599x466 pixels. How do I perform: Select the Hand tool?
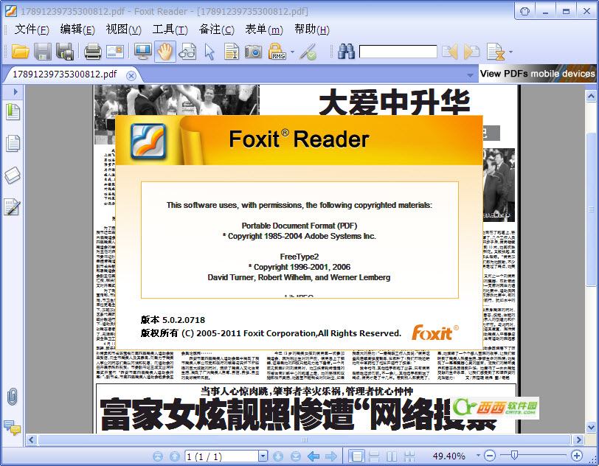click(165, 51)
